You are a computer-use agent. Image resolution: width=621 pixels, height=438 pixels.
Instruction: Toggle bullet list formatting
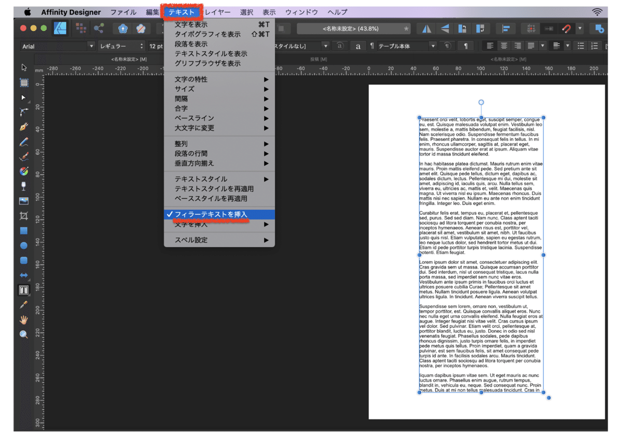(x=581, y=46)
